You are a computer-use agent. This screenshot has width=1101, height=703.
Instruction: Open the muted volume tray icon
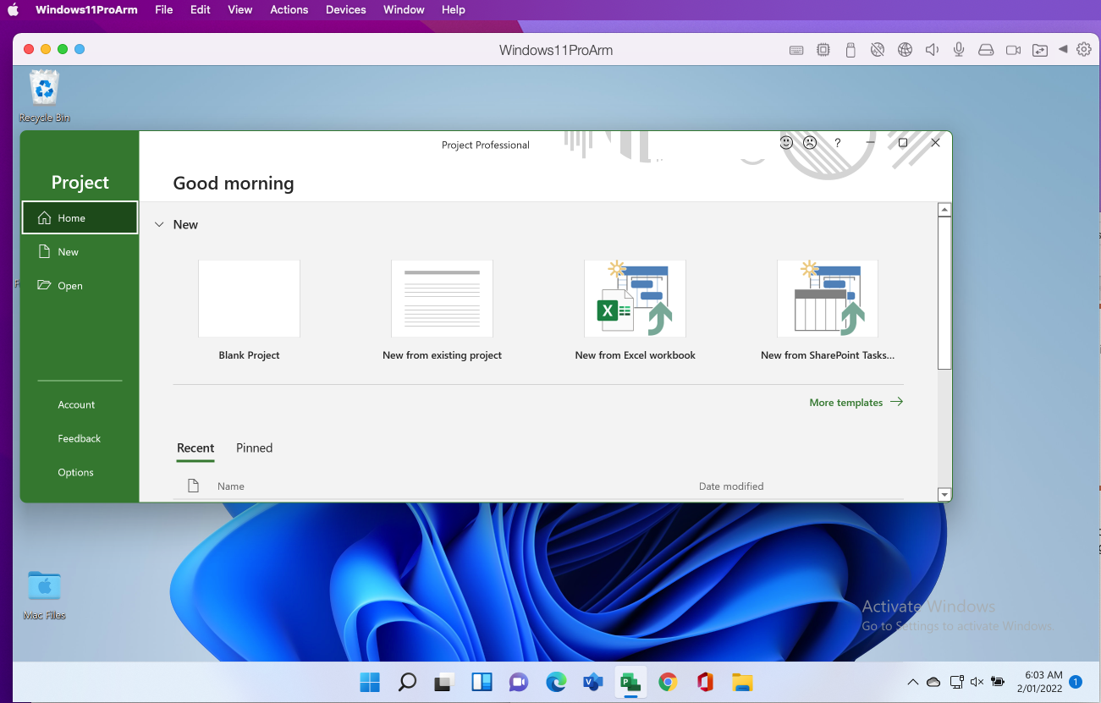pos(977,682)
